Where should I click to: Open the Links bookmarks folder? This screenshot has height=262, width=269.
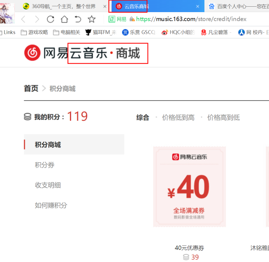pyautogui.click(x=8, y=32)
